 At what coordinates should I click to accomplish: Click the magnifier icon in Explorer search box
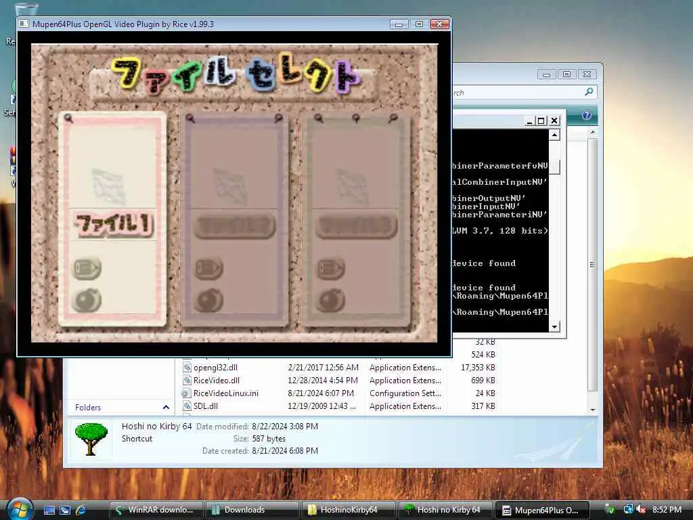[x=589, y=92]
